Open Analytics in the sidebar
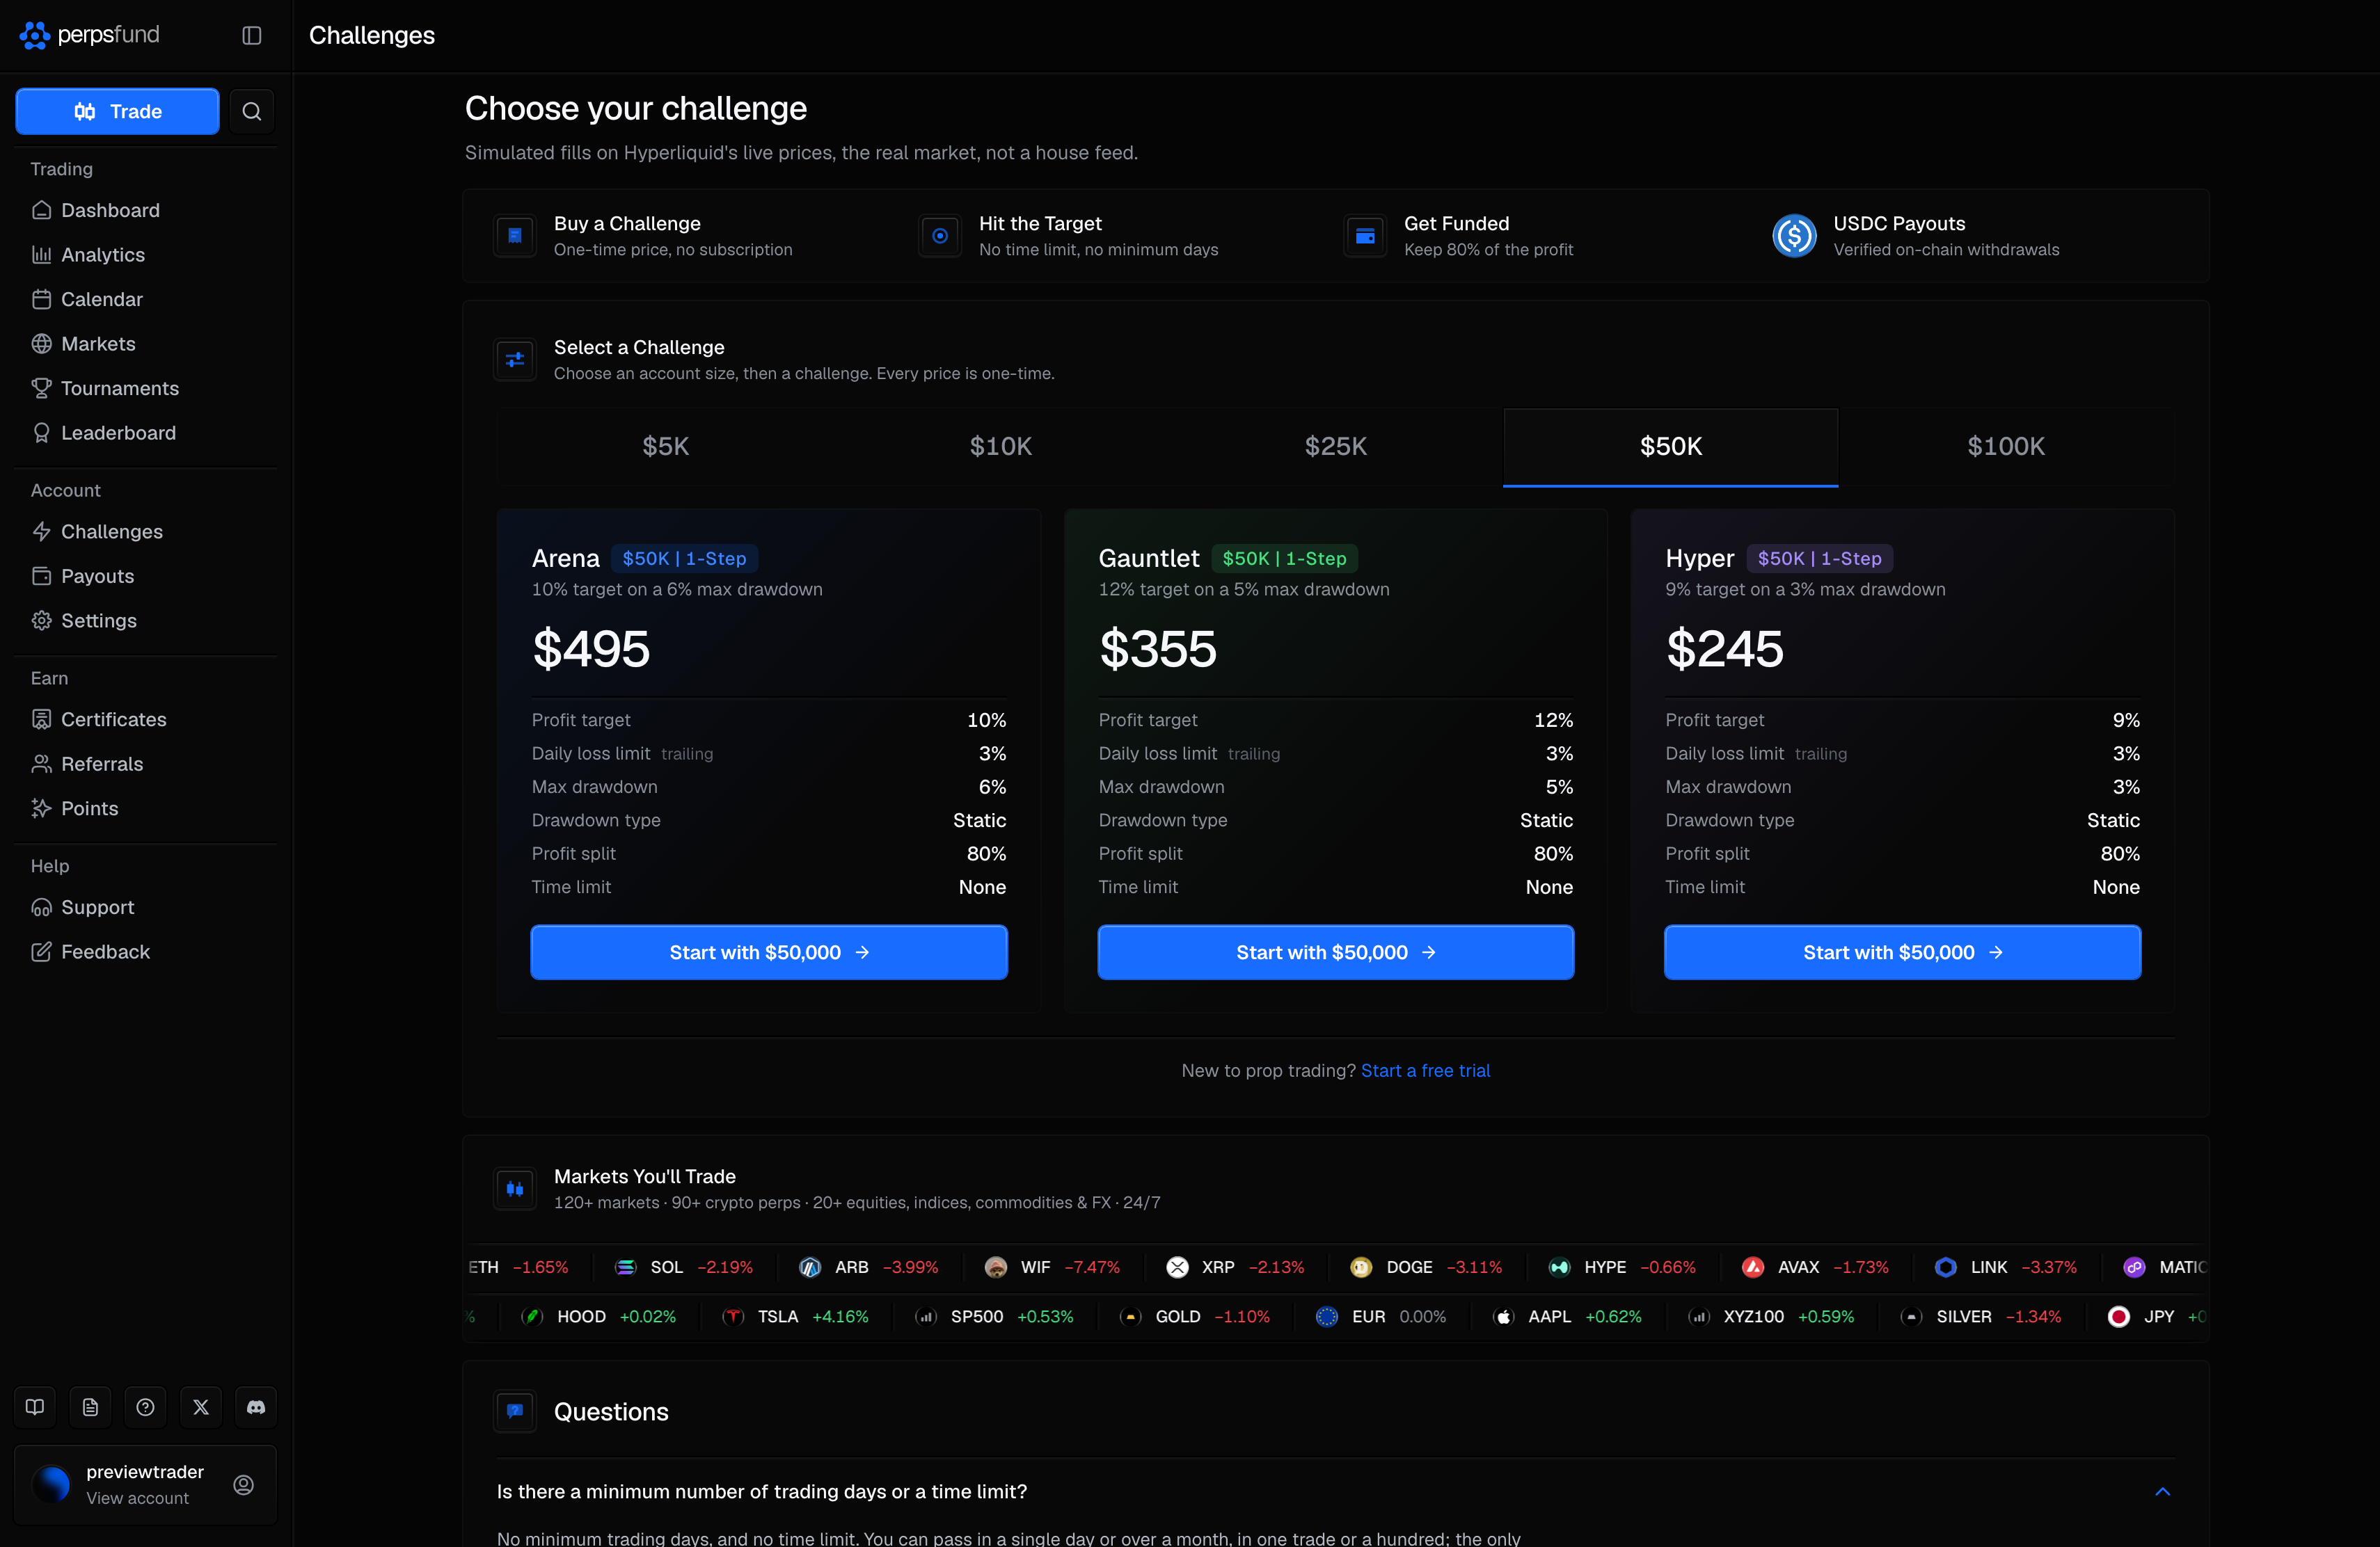 (x=145, y=255)
